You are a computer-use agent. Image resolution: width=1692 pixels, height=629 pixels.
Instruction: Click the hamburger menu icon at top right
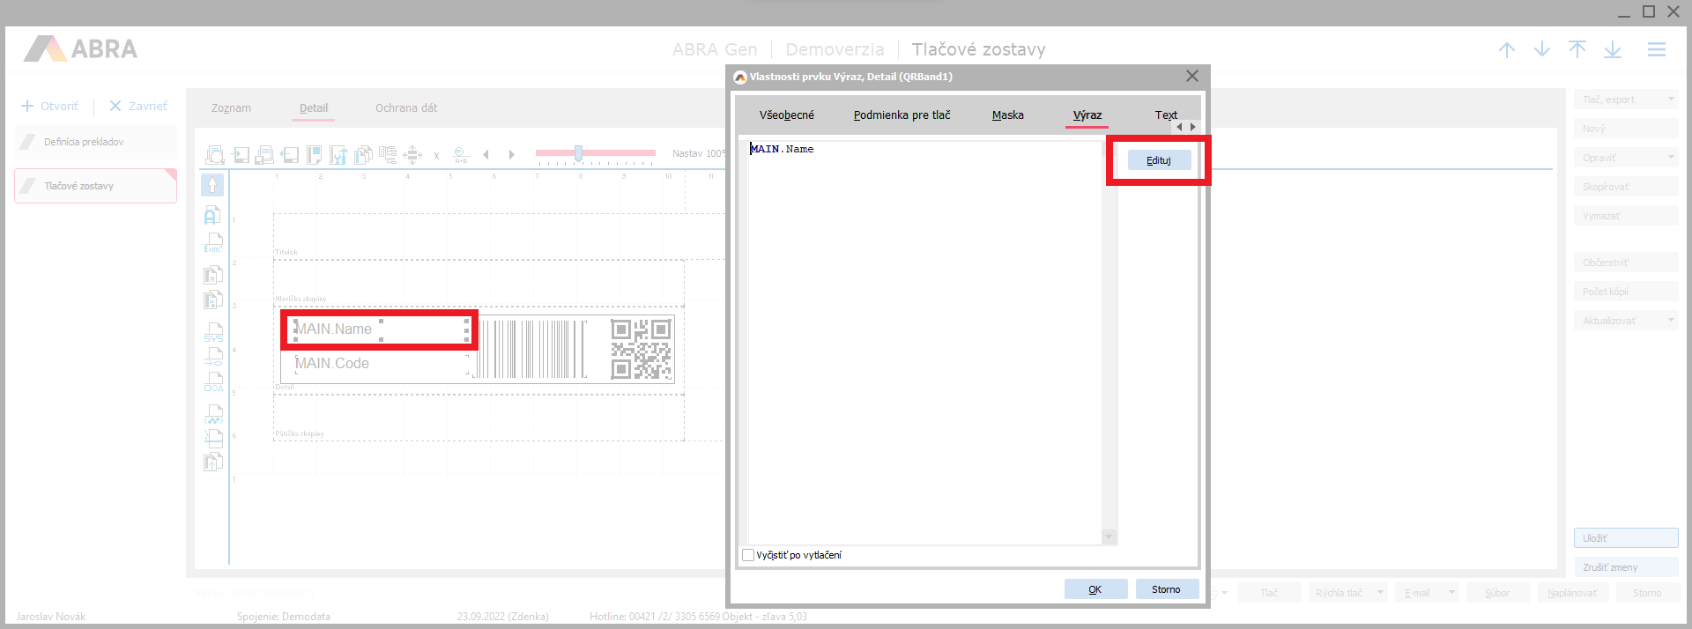click(1656, 50)
